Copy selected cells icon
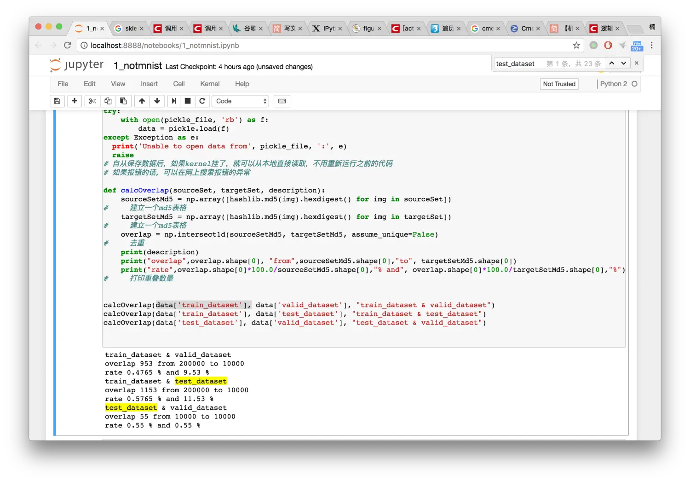 click(108, 101)
